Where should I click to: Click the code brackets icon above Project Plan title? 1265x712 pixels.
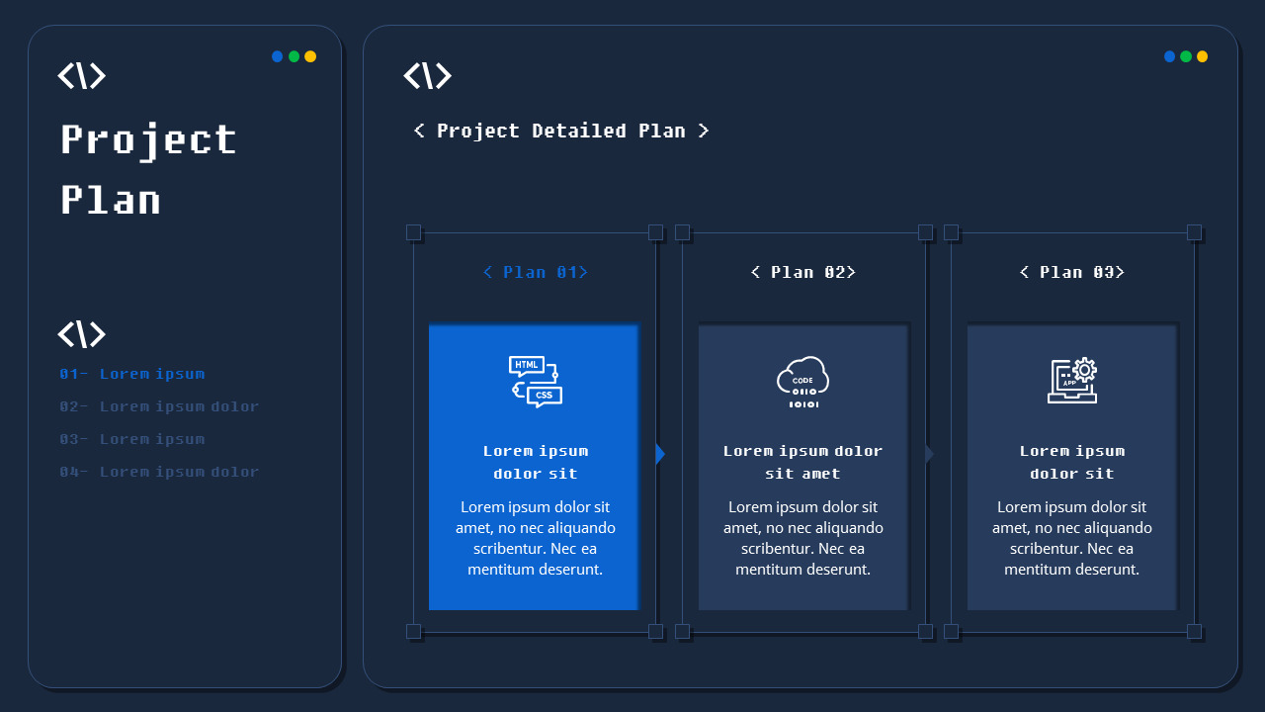(x=82, y=75)
